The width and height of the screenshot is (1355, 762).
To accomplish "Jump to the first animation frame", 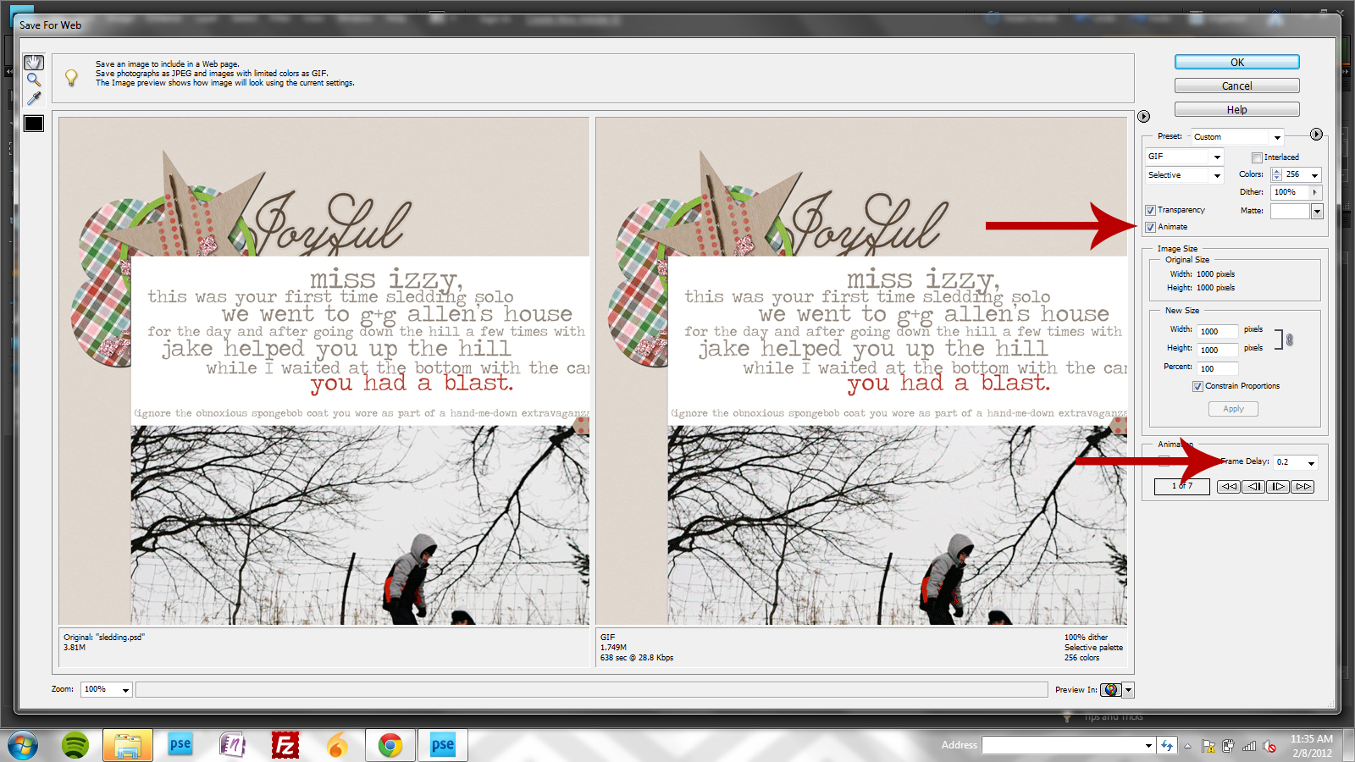I will 1228,486.
